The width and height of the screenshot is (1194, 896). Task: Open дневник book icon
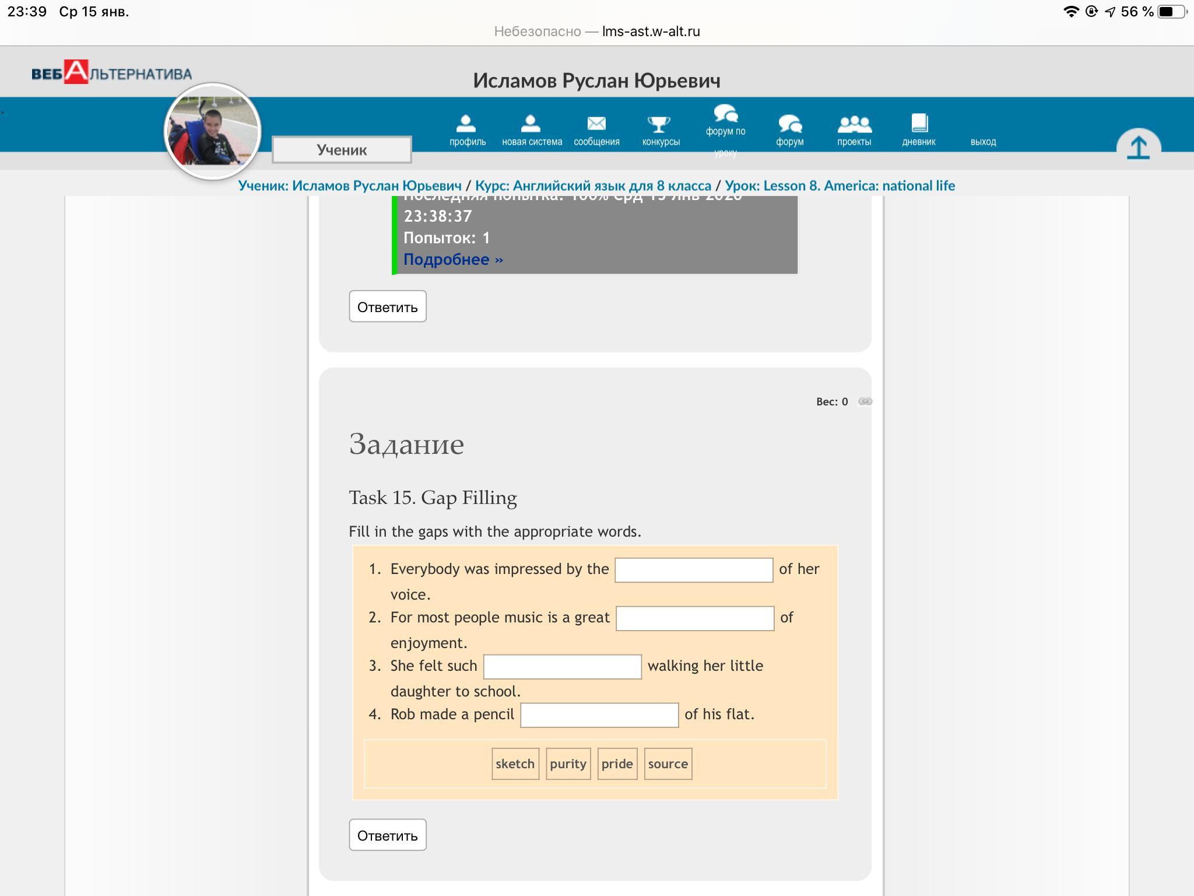click(x=919, y=123)
